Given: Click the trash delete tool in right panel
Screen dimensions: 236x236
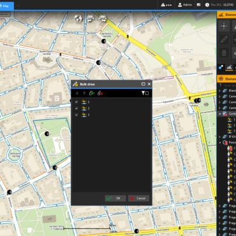Looking at the screenshot, I should 224,53.
